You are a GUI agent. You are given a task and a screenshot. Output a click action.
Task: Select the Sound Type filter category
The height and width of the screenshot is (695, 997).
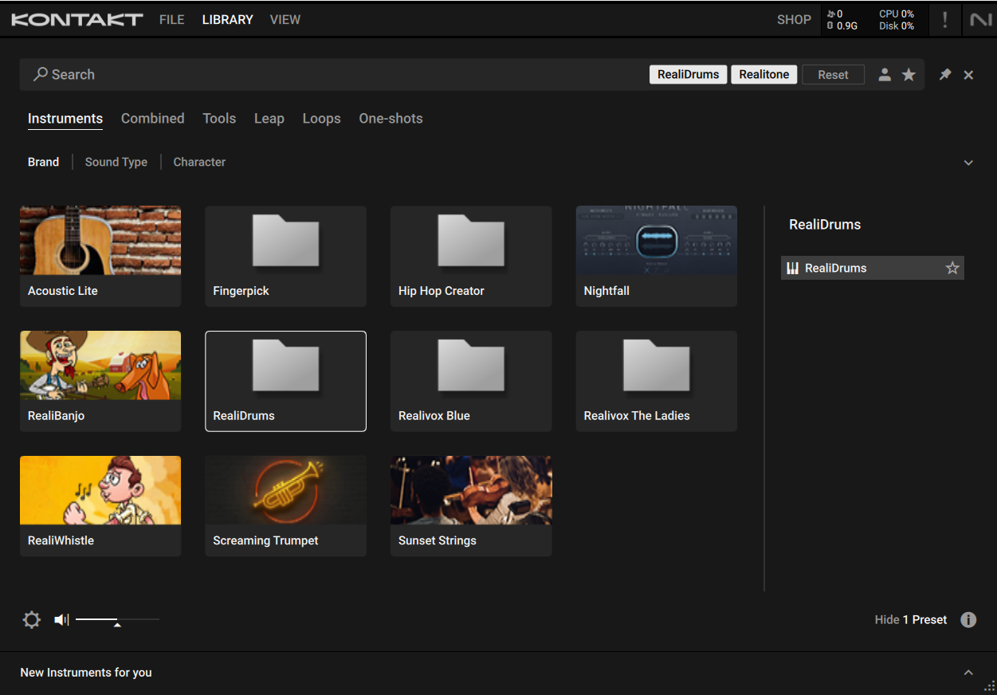116,162
